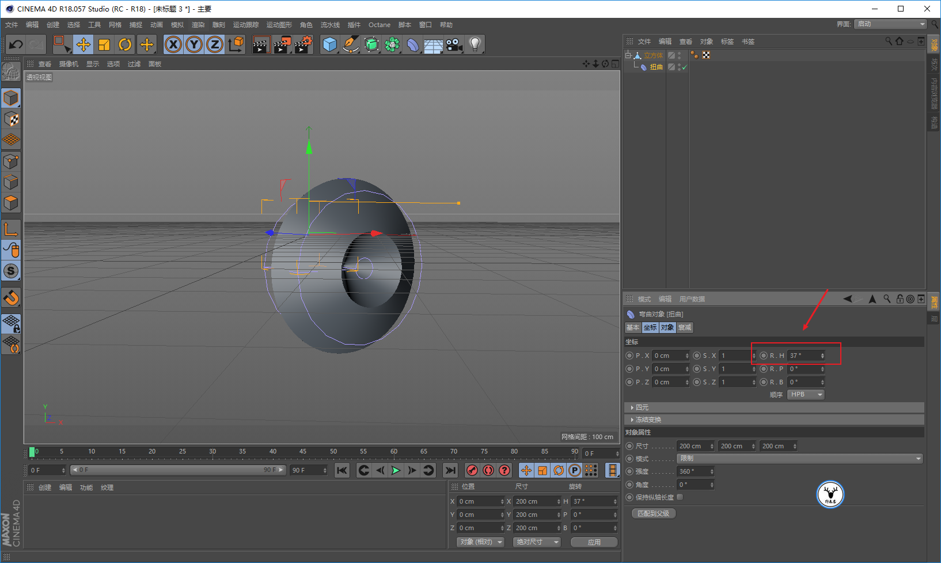Switch to Model mode in left toolbar
The image size is (941, 563).
pyautogui.click(x=11, y=98)
